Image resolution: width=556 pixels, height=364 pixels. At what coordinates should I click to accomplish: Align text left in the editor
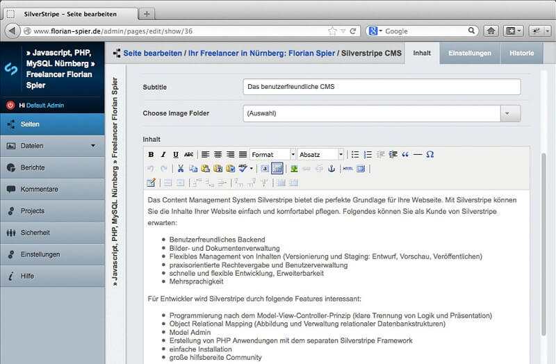tap(205, 154)
